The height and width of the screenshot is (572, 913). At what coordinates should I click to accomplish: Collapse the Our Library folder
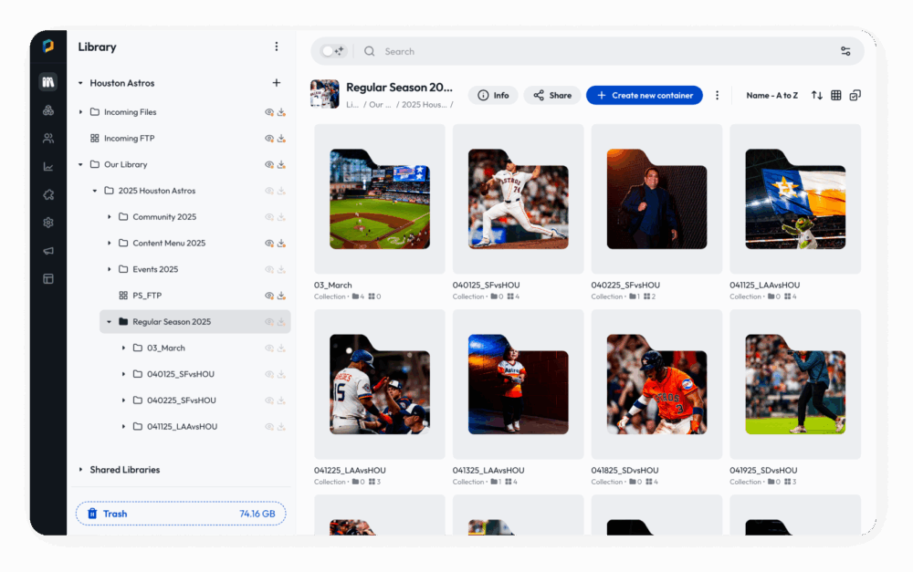80,165
